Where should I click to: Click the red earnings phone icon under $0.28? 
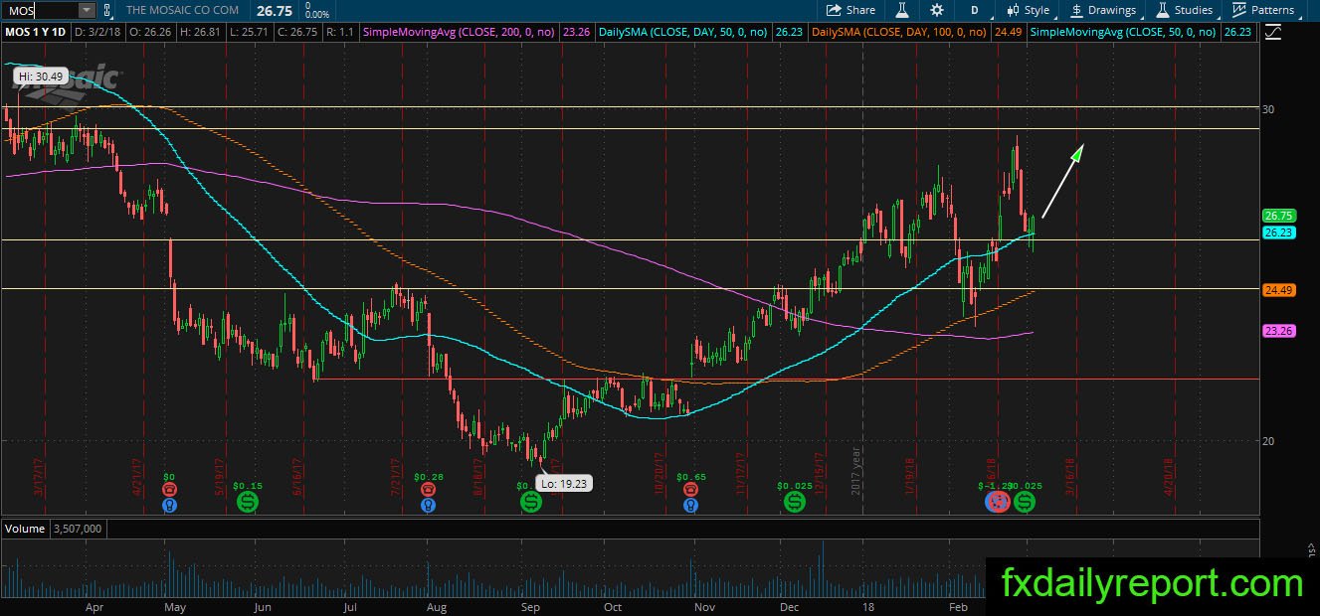(x=428, y=489)
